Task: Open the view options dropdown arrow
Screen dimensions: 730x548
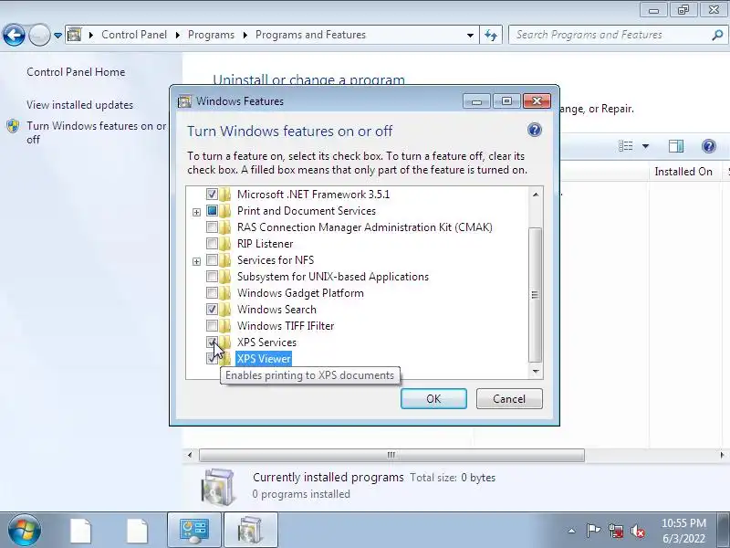Action: pos(645,146)
